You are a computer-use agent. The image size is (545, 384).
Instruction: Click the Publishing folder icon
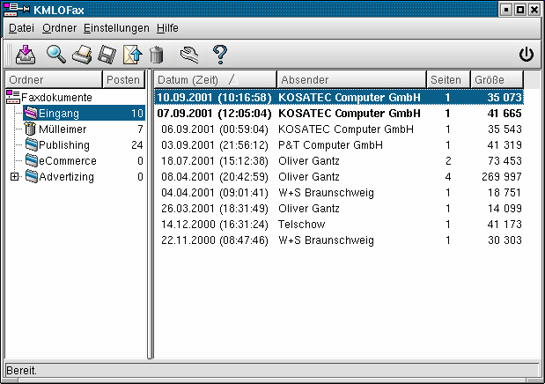32,144
